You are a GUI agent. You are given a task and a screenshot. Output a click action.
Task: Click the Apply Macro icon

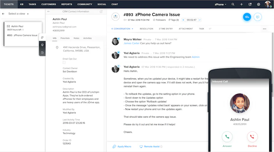[114, 146]
